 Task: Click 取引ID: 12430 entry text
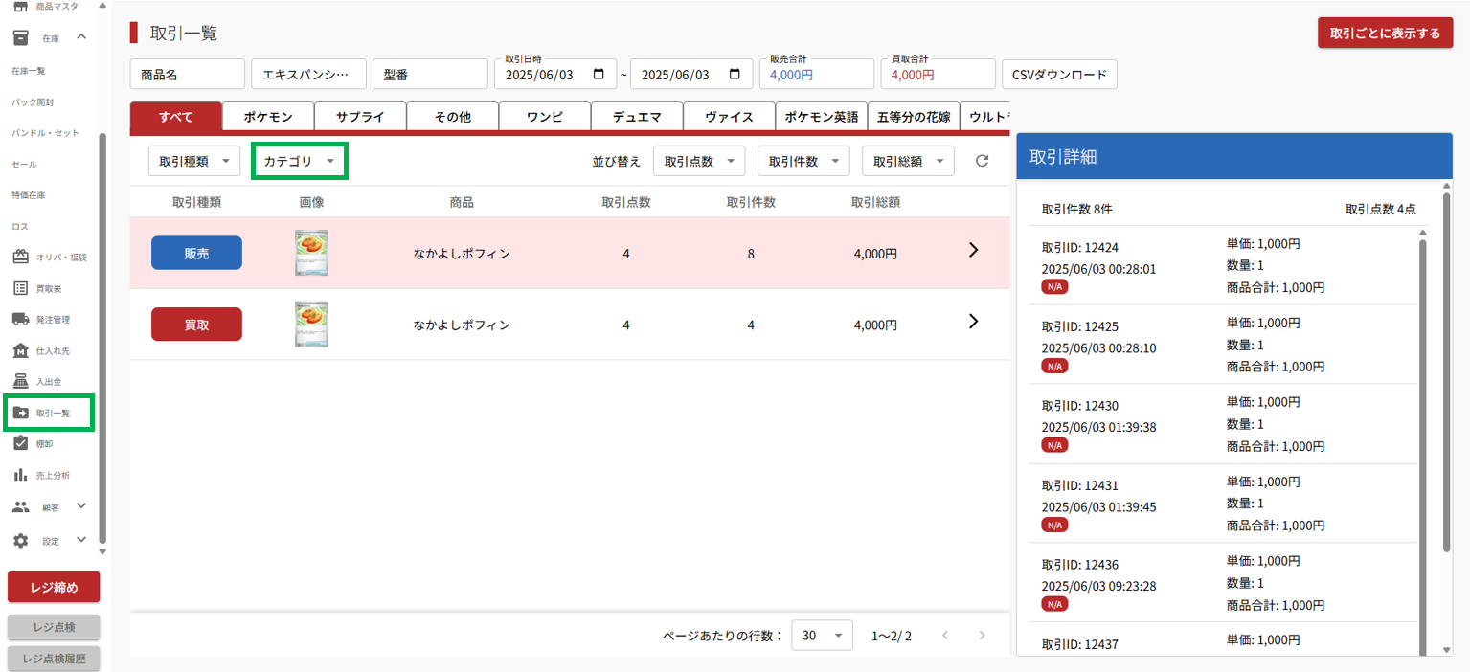1079,406
